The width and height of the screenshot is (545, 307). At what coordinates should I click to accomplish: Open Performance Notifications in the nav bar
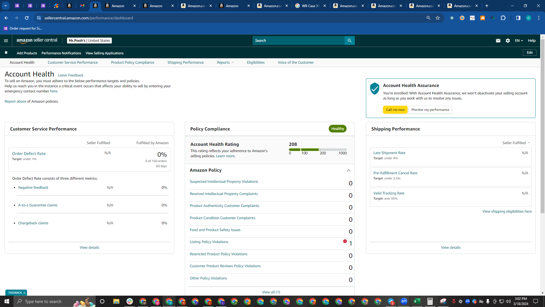coord(61,53)
